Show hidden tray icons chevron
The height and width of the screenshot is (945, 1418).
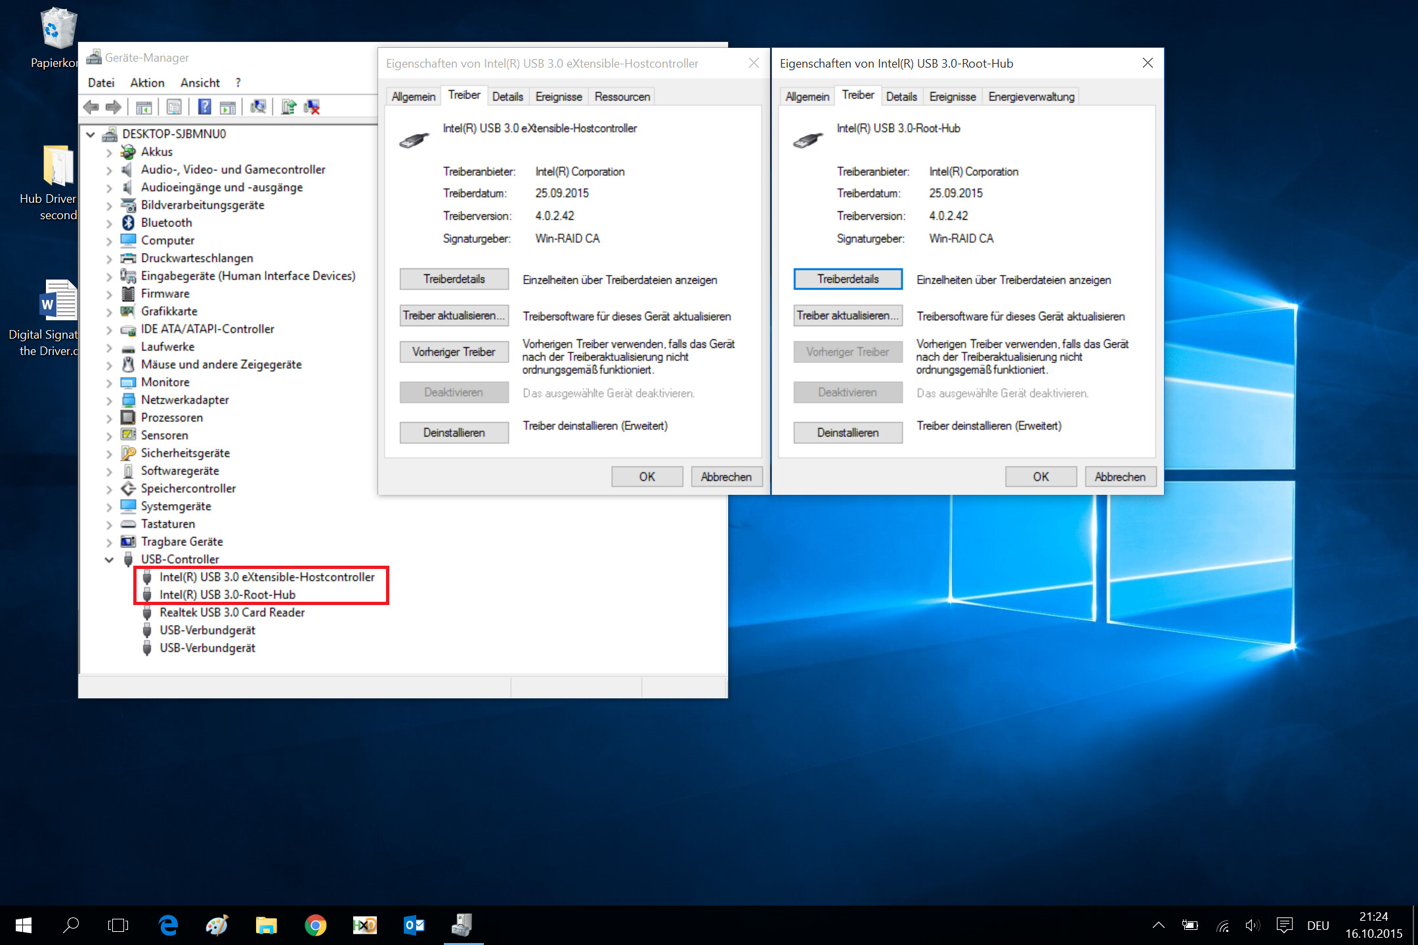point(1159,925)
